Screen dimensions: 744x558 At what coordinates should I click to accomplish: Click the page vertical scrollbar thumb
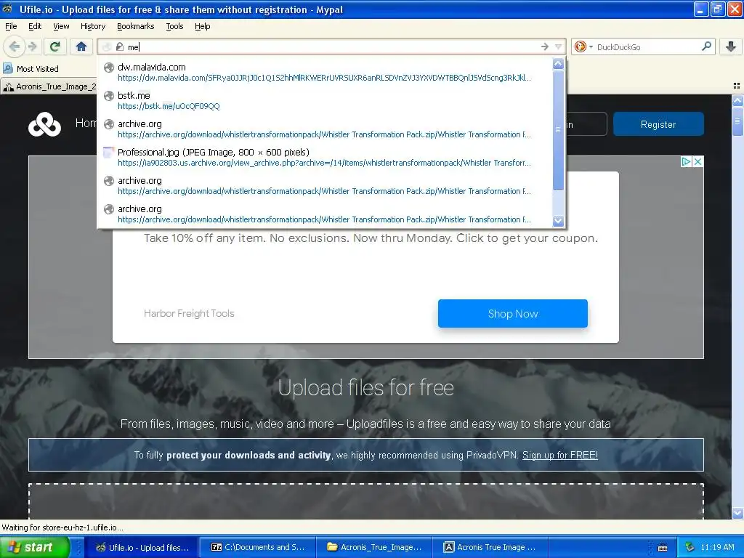[x=737, y=120]
